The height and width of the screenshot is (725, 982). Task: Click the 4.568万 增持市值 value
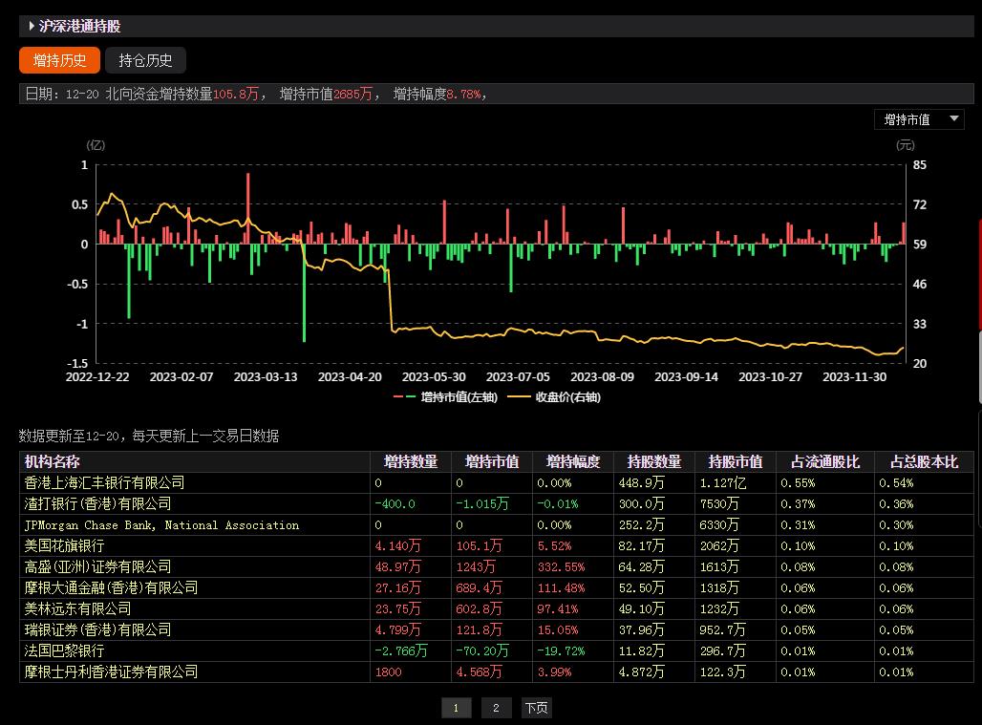480,672
